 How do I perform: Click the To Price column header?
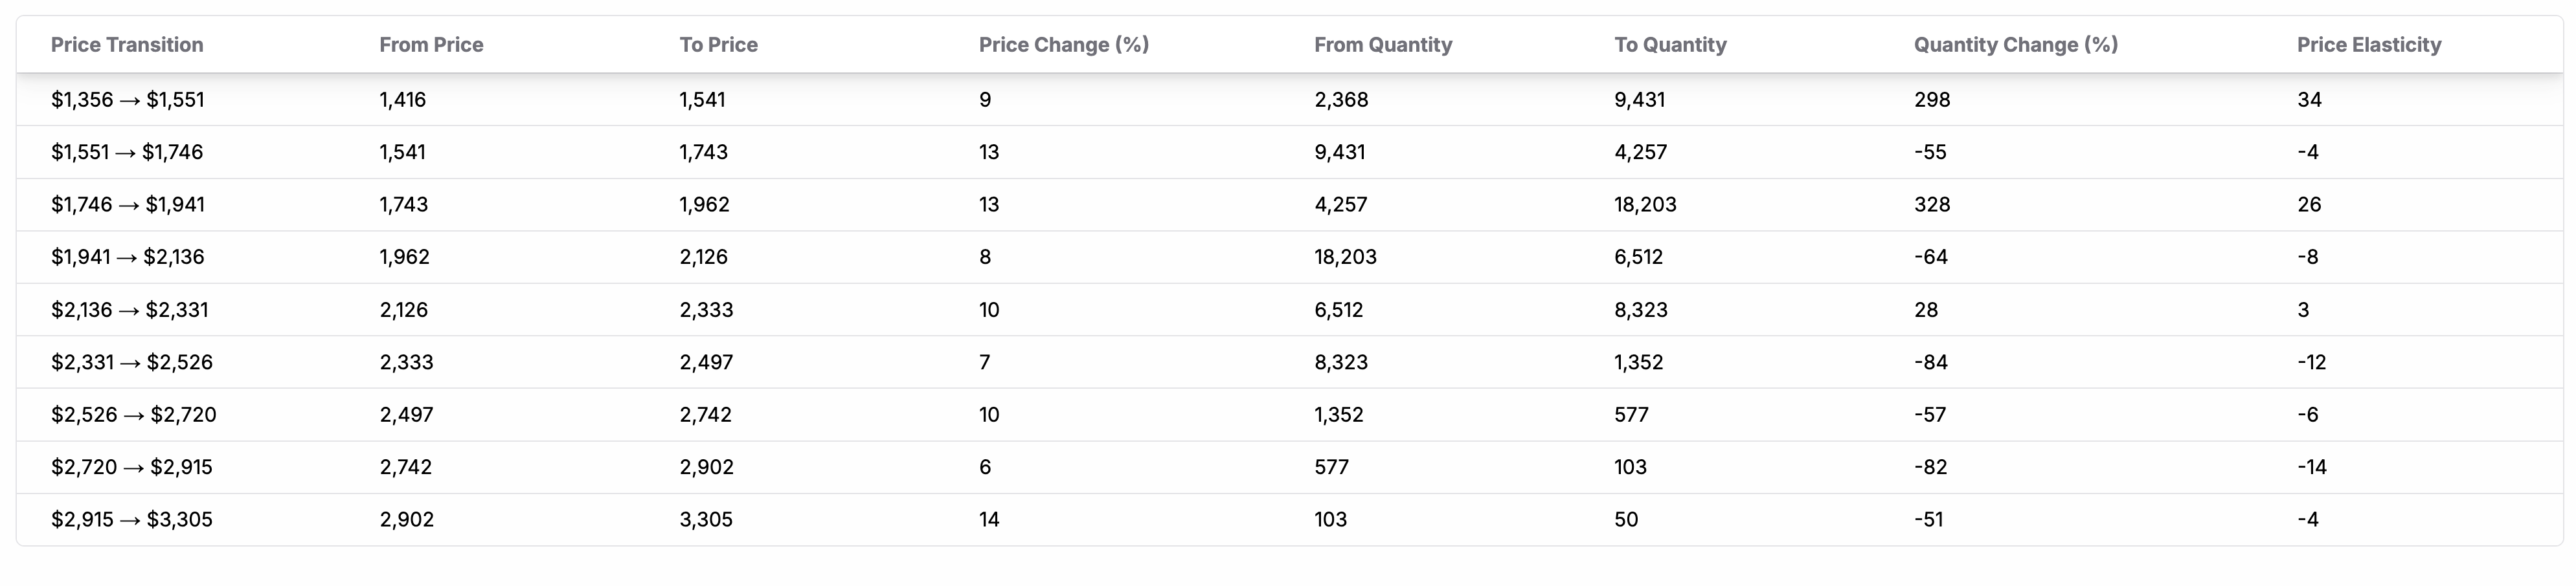coord(718,45)
